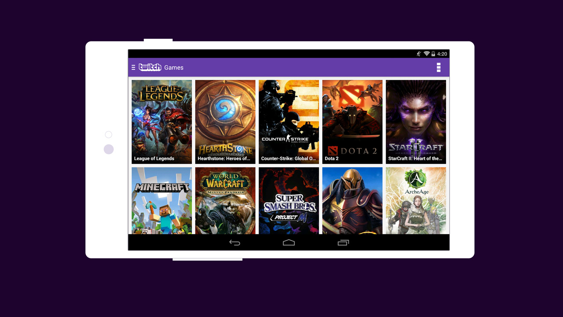563x317 pixels.
Task: Select the ArcheAge game card
Action: pos(416,200)
